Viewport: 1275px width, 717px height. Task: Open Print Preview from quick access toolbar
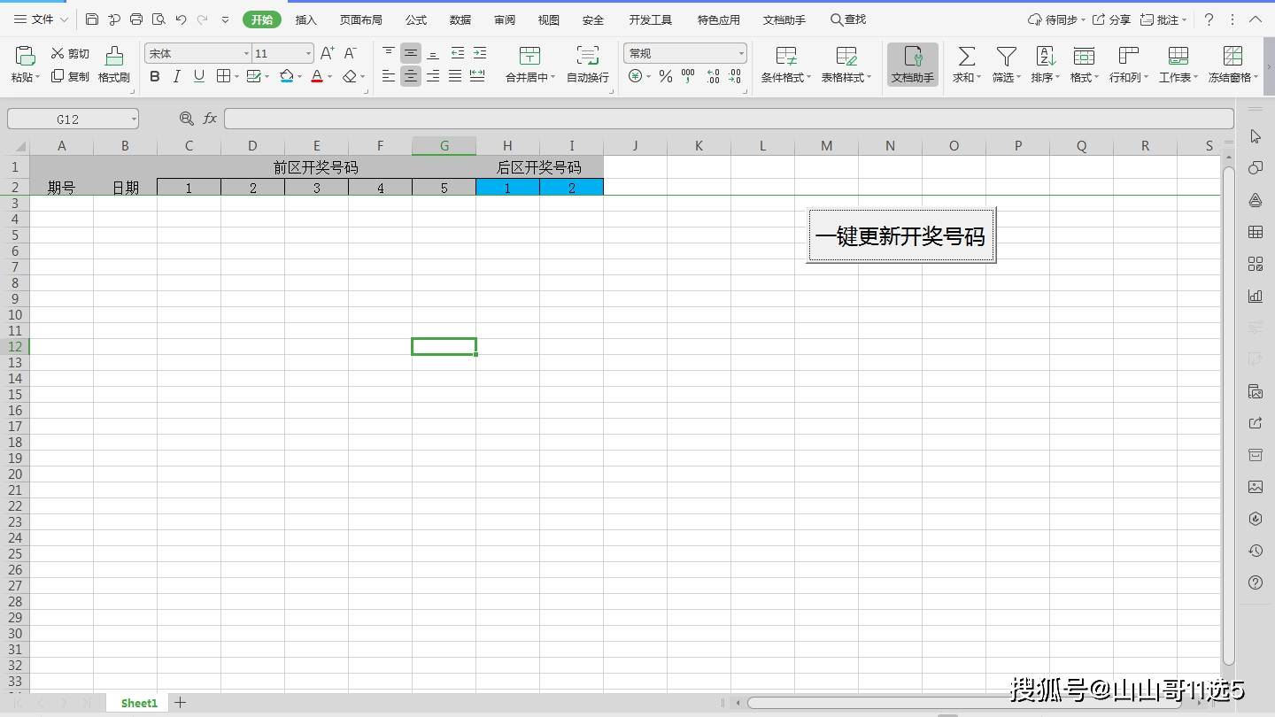point(158,19)
